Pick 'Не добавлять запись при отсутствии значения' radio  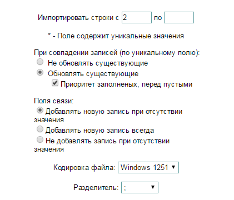coord(40,139)
